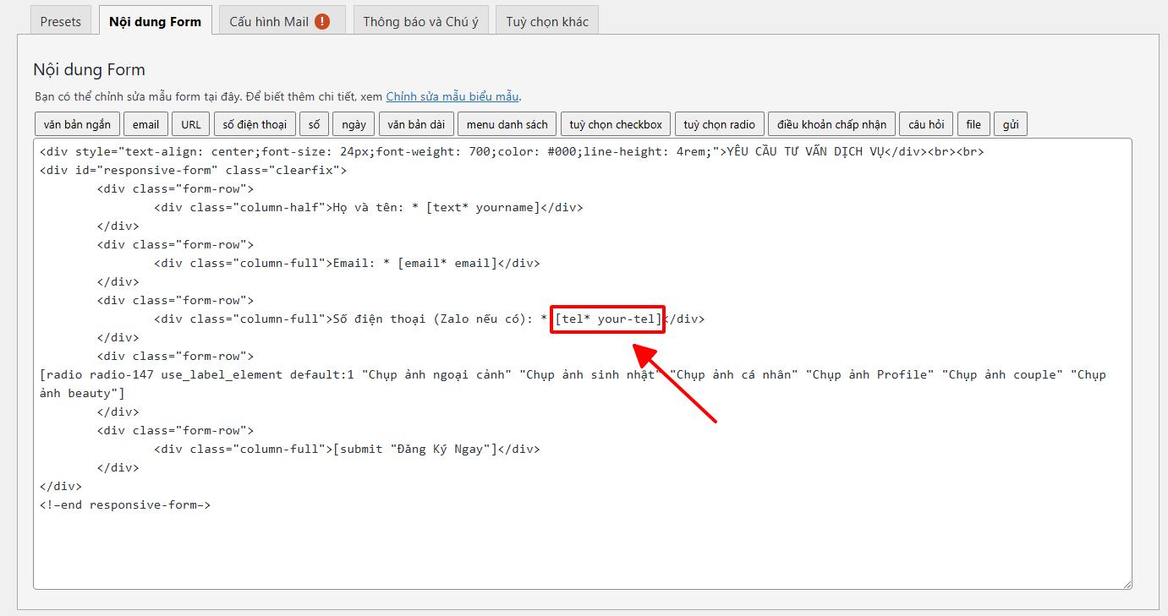Insert a văn bản ngắn tag
The width and height of the screenshot is (1168, 616).
[78, 124]
